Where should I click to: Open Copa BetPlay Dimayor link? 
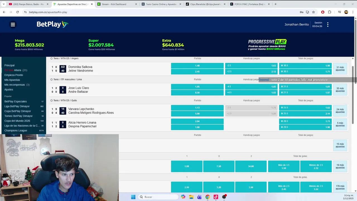[x=18, y=111]
